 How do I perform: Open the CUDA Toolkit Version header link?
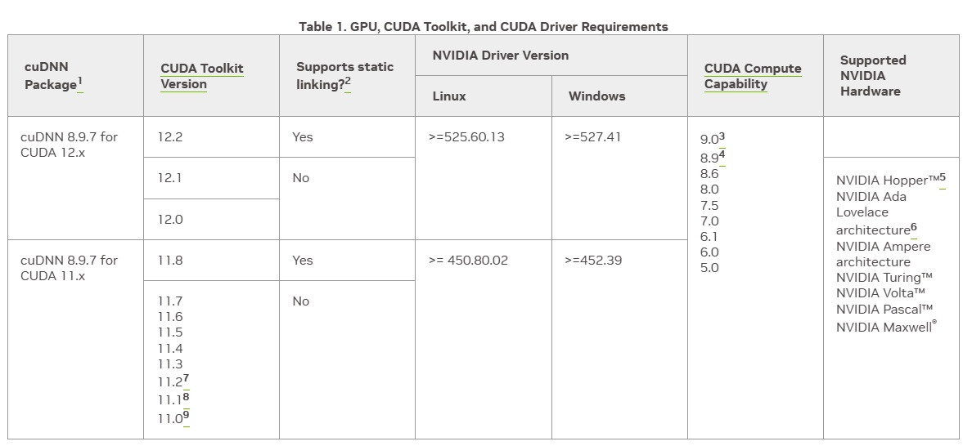201,76
